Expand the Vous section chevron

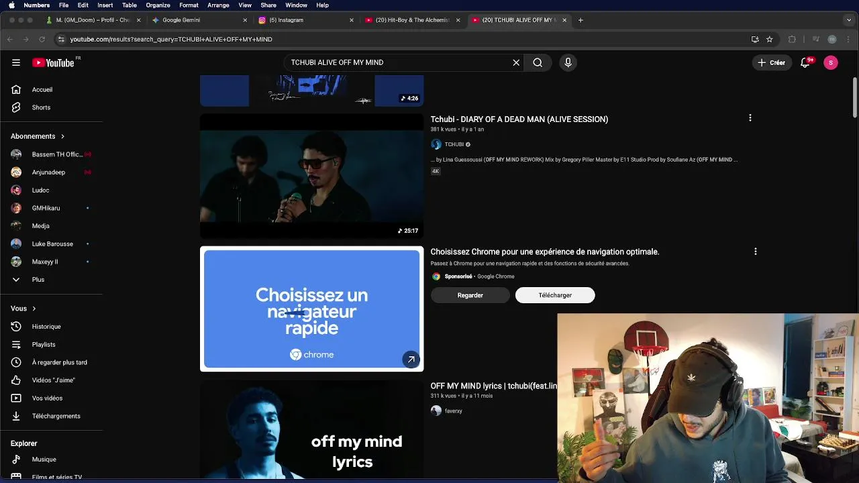point(34,309)
